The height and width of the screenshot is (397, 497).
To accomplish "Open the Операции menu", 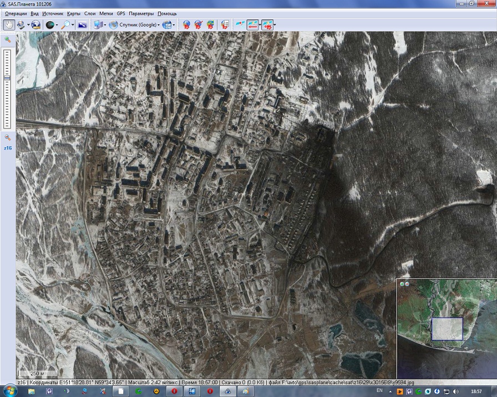I will tap(16, 13).
